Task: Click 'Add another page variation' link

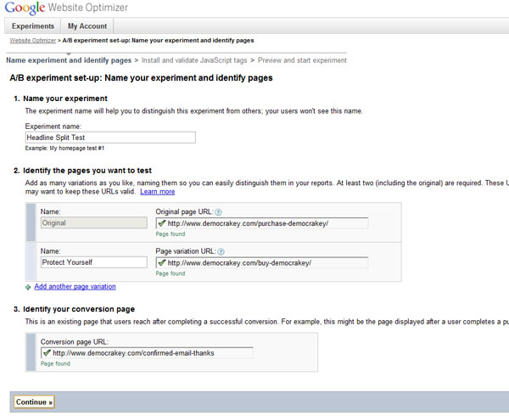Action: coord(75,286)
